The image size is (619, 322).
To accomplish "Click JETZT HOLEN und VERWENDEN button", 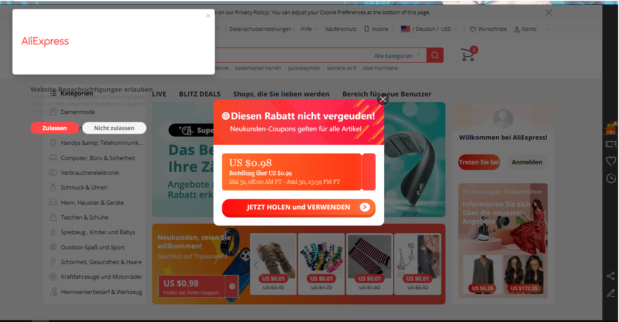I will [299, 208].
